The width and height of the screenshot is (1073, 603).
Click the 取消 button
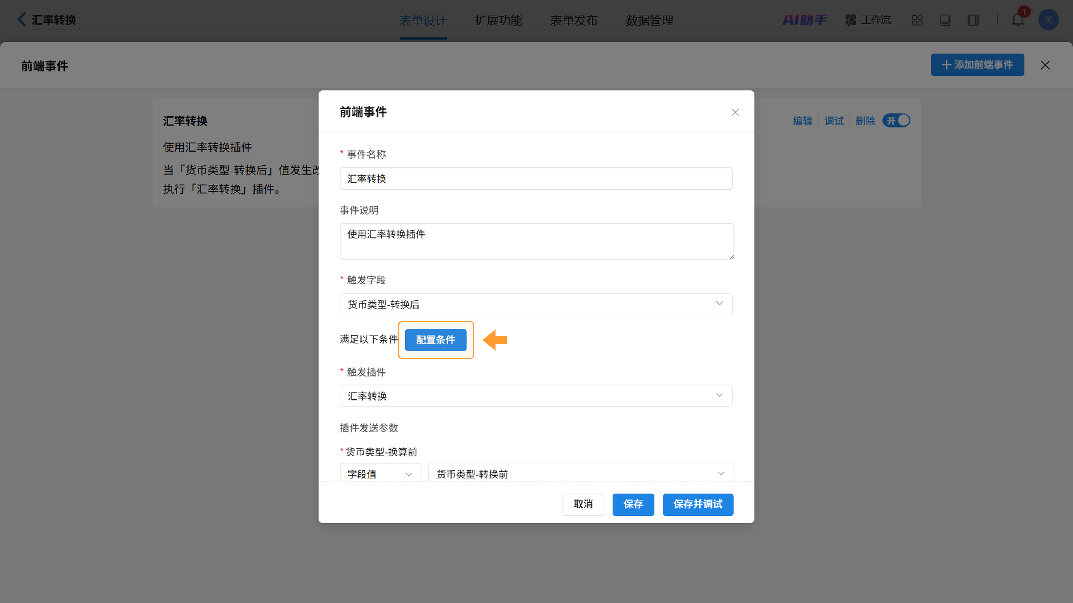[x=583, y=504]
